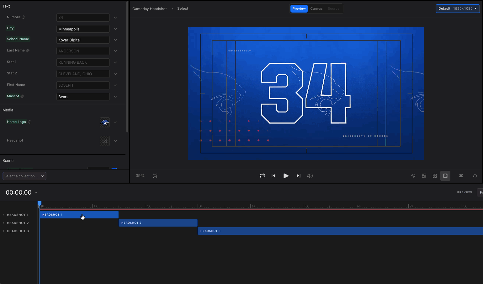
Task: Click the globe icon next to Mascot
Action: tap(22, 96)
